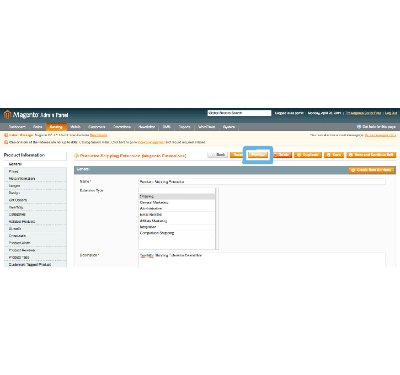Open the Index Management link
Viewport: 400px width, 375px height.
[x=151, y=142]
